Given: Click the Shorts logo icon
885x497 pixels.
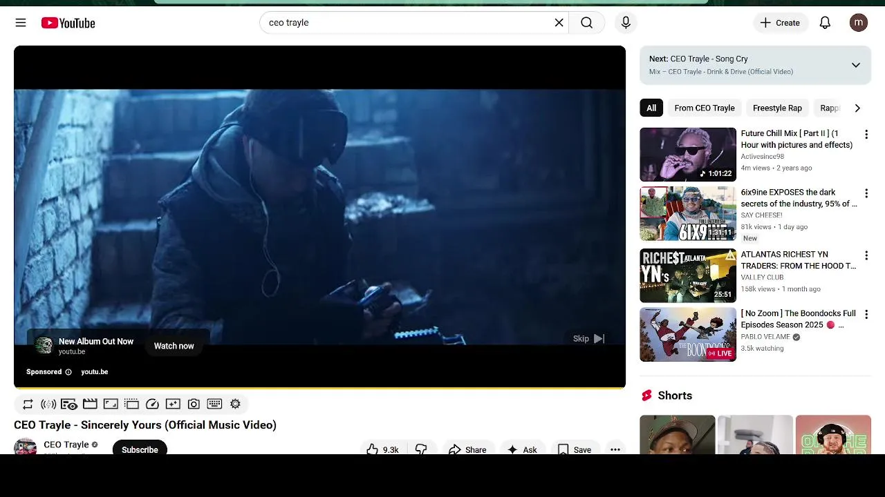Looking at the screenshot, I should coord(647,396).
